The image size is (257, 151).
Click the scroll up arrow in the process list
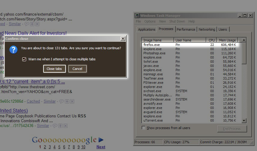tap(244, 40)
